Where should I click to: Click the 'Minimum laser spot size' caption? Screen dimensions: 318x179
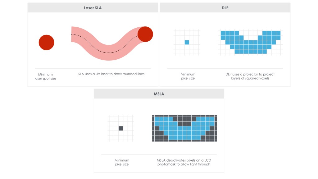coord(45,76)
